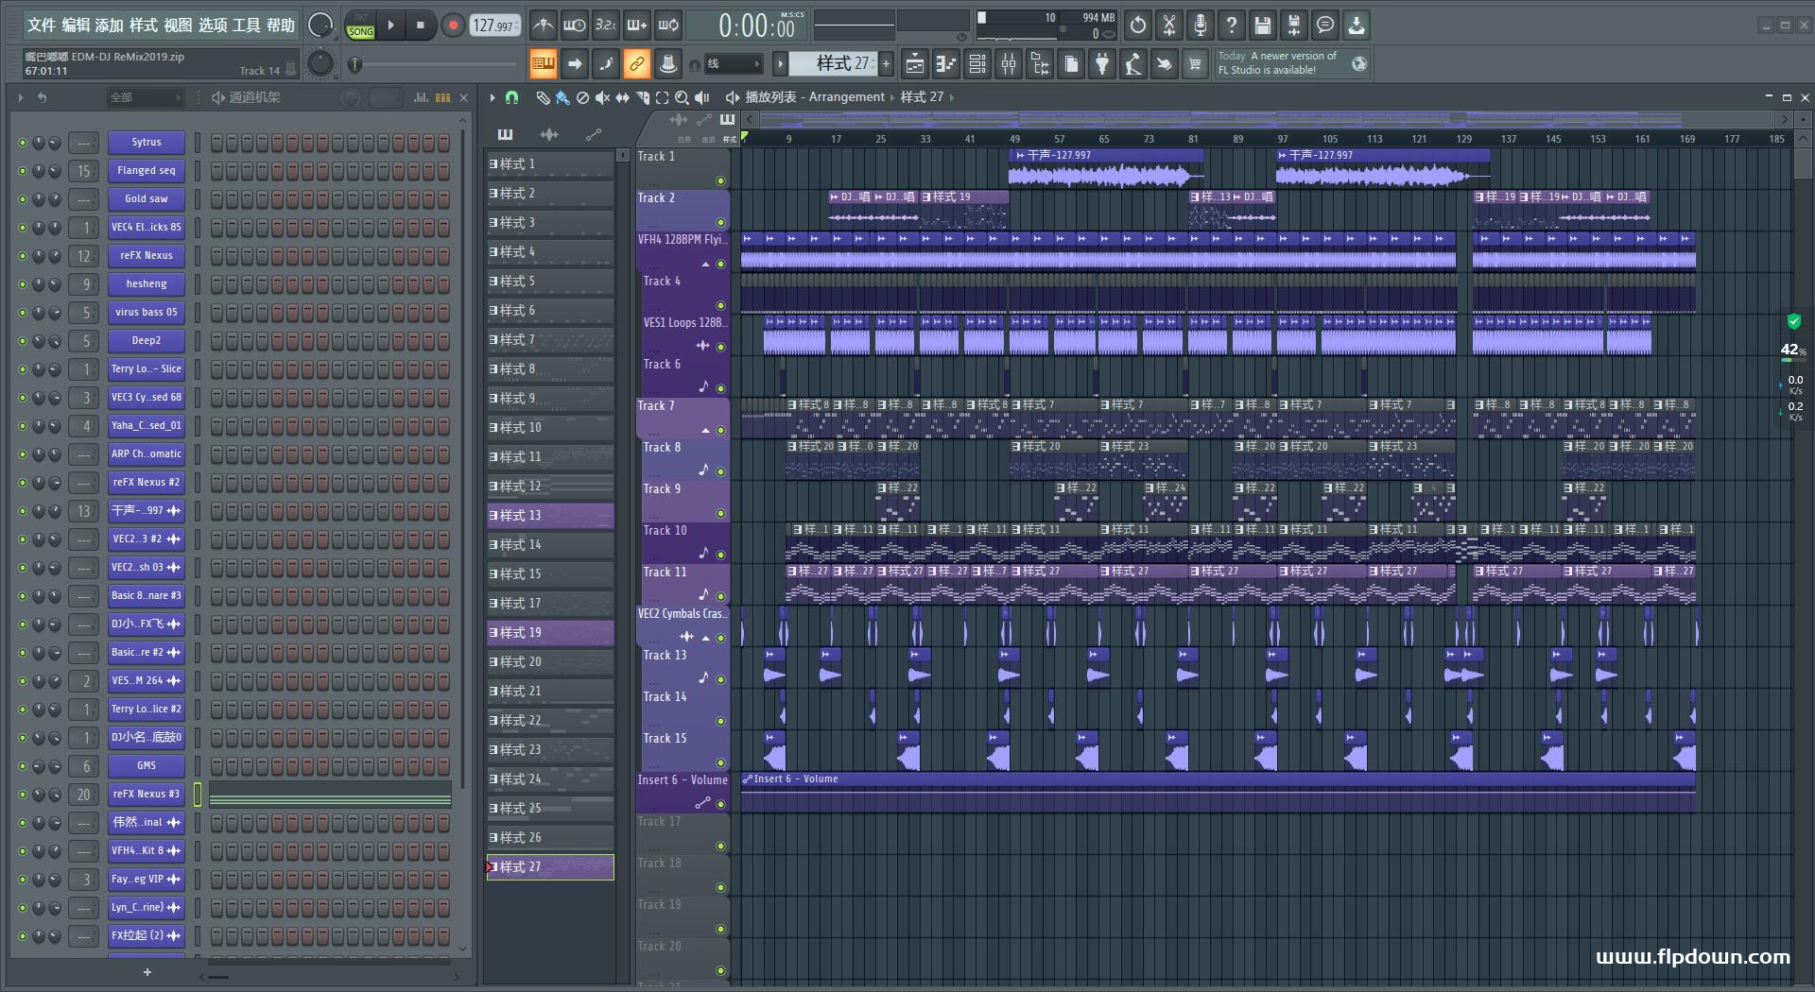Screen dimensions: 1815x992
Task: Select the reFX Nexus channel button
Action: click(147, 256)
